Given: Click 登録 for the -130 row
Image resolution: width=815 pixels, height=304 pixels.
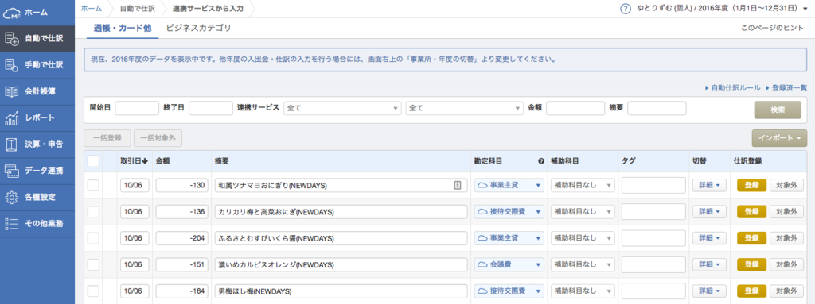Looking at the screenshot, I should click(x=751, y=185).
